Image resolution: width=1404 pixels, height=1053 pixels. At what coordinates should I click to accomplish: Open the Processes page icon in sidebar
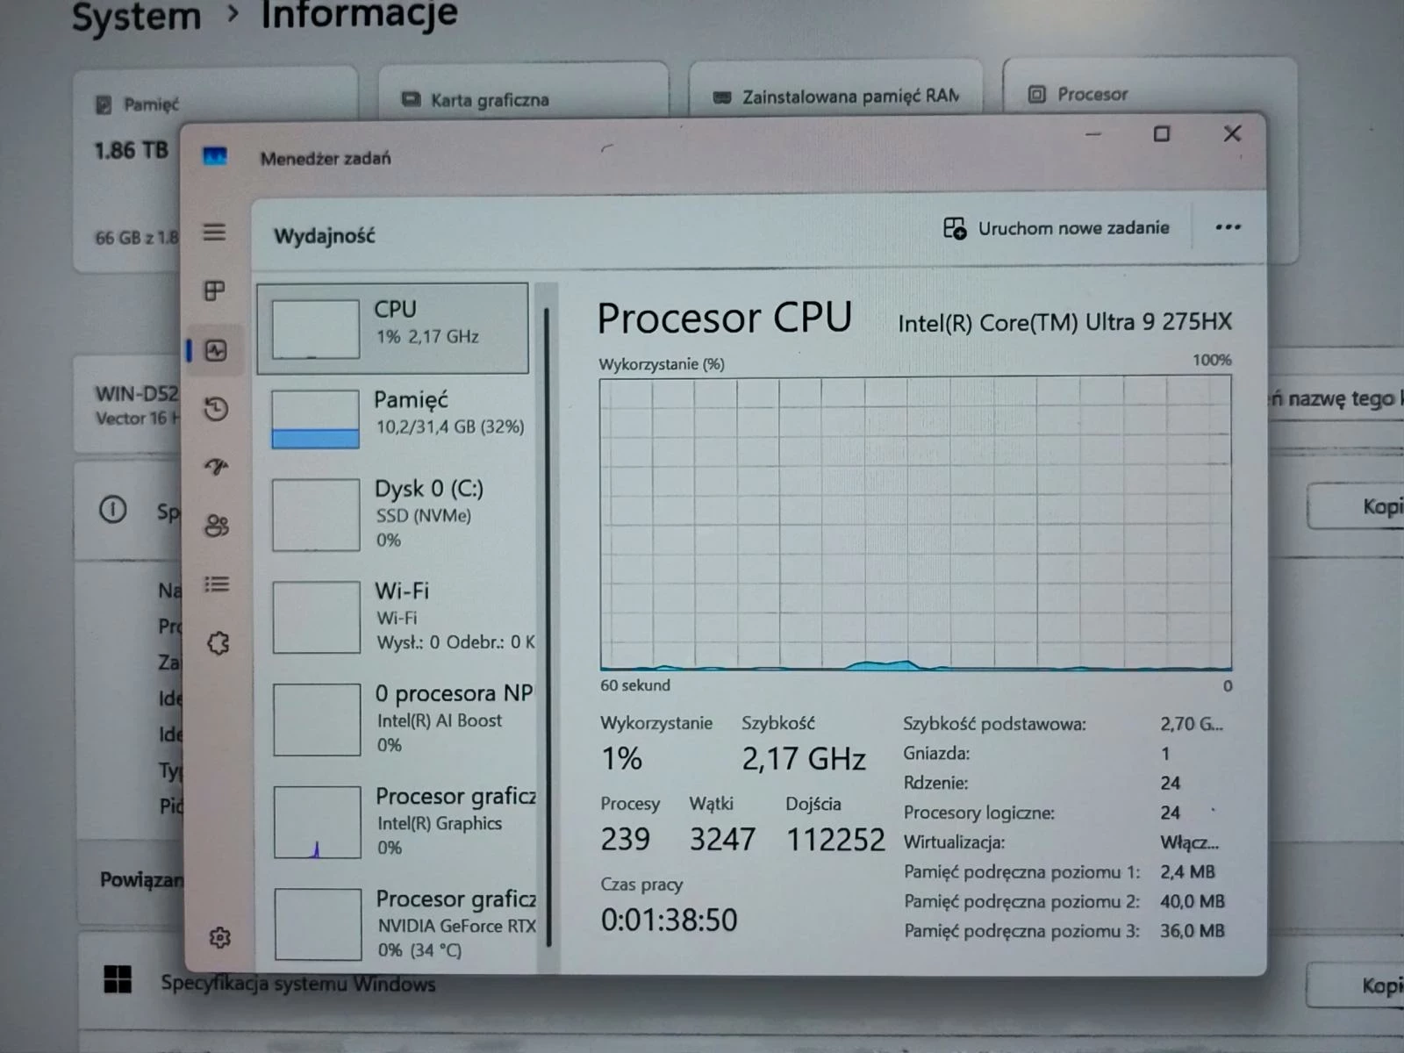click(x=214, y=290)
